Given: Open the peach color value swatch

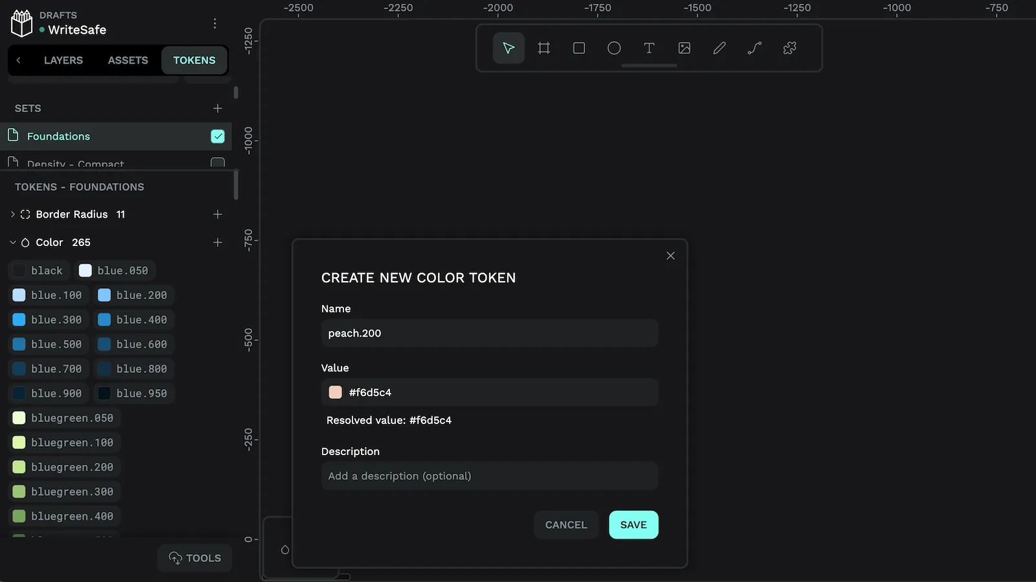Looking at the screenshot, I should (x=335, y=392).
